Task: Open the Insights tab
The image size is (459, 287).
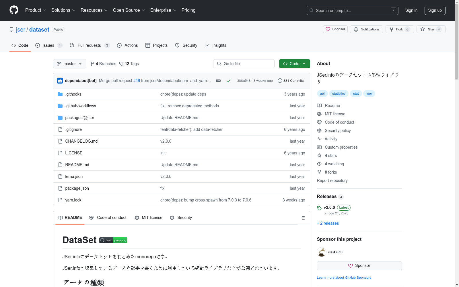Action: [x=215, y=45]
